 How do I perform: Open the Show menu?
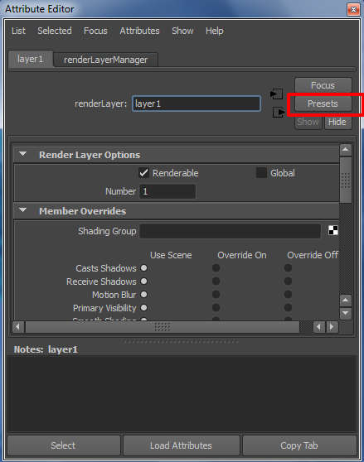(182, 31)
